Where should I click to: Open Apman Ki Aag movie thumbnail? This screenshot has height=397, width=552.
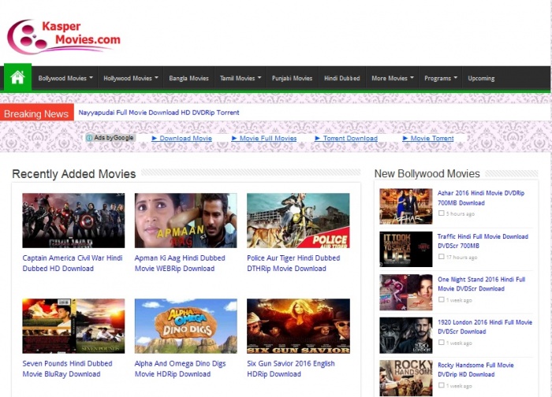tap(186, 221)
